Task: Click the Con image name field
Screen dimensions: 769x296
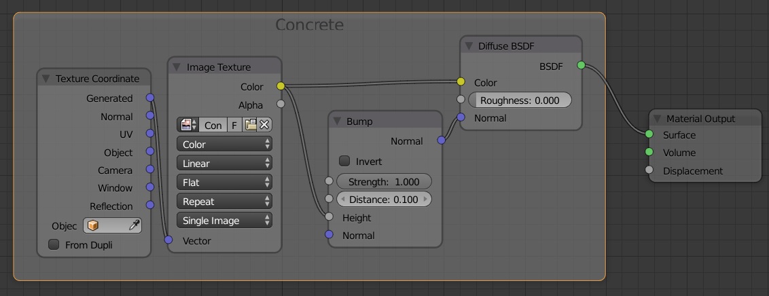Action: point(213,125)
